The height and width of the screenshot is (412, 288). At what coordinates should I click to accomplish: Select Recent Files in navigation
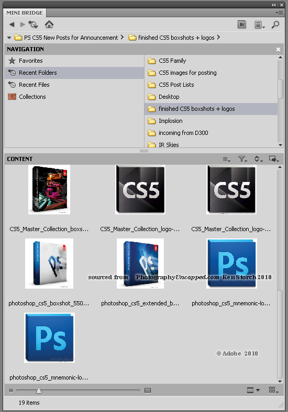click(x=74, y=85)
